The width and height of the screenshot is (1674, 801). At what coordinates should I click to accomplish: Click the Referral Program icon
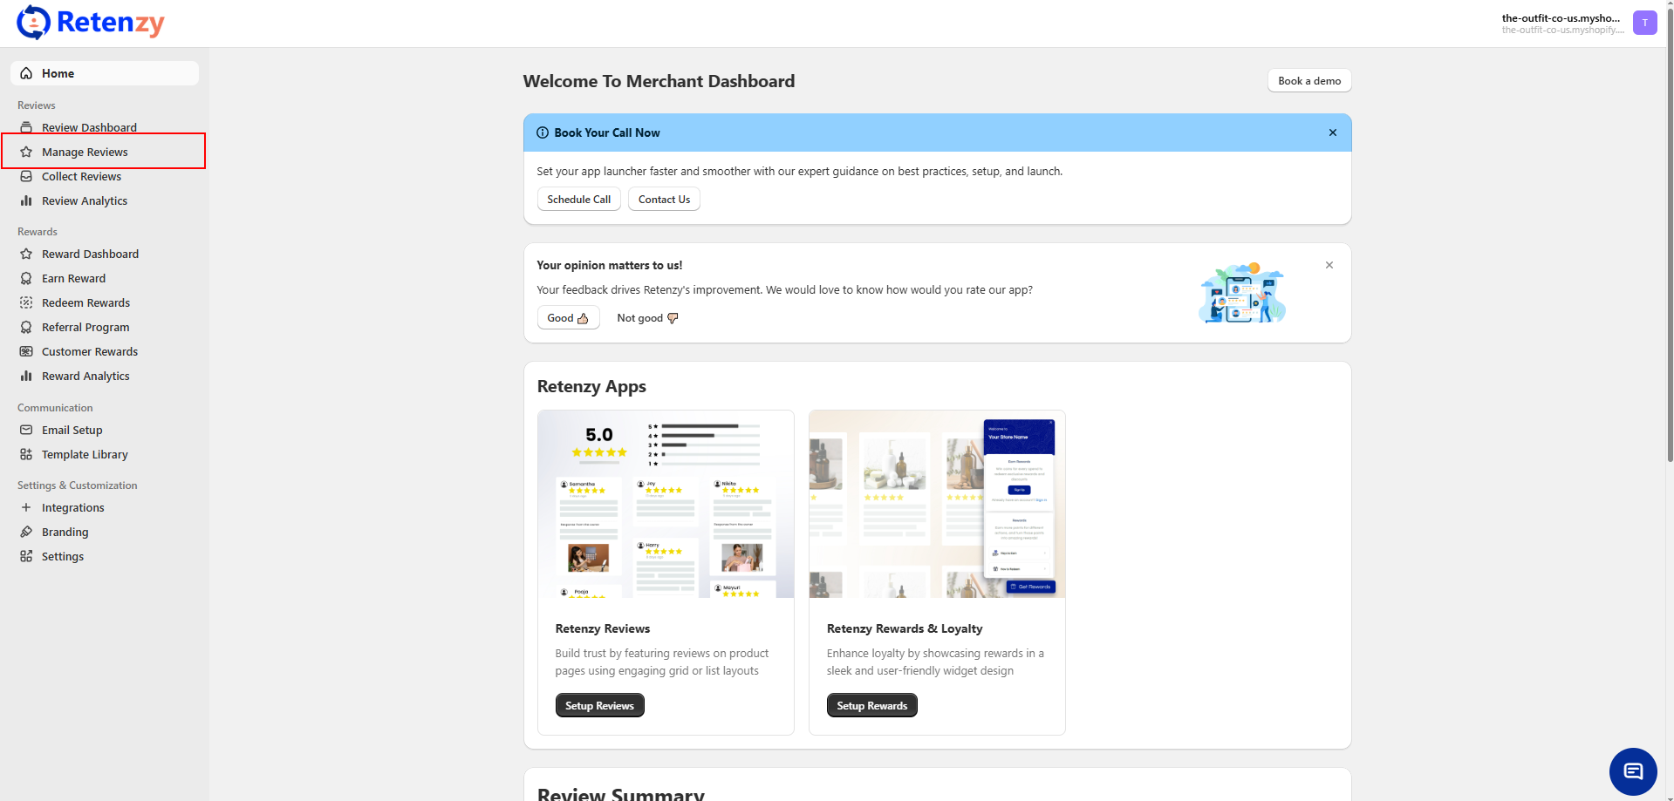[26, 327]
